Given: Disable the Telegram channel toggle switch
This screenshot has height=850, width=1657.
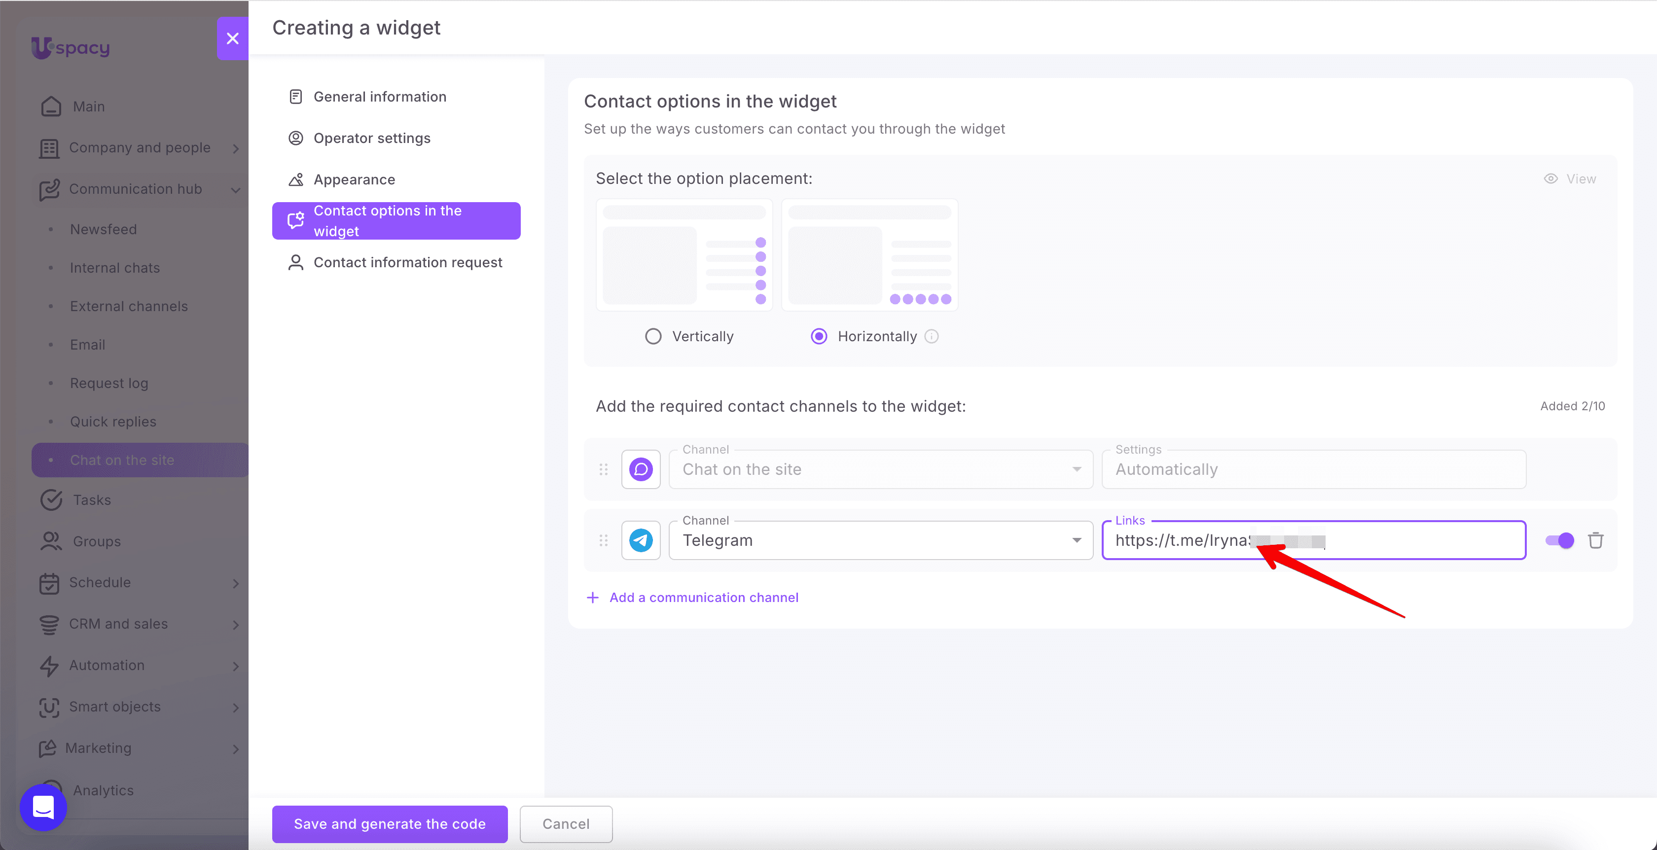Looking at the screenshot, I should point(1560,541).
